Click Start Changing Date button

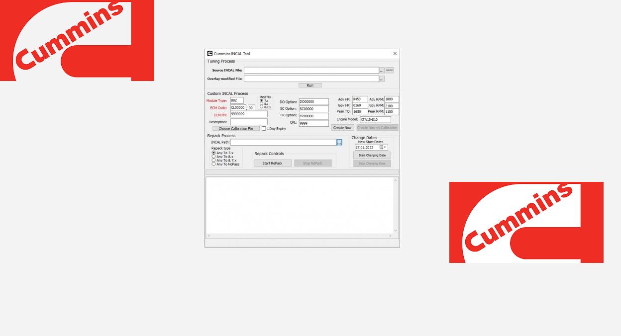click(x=372, y=155)
